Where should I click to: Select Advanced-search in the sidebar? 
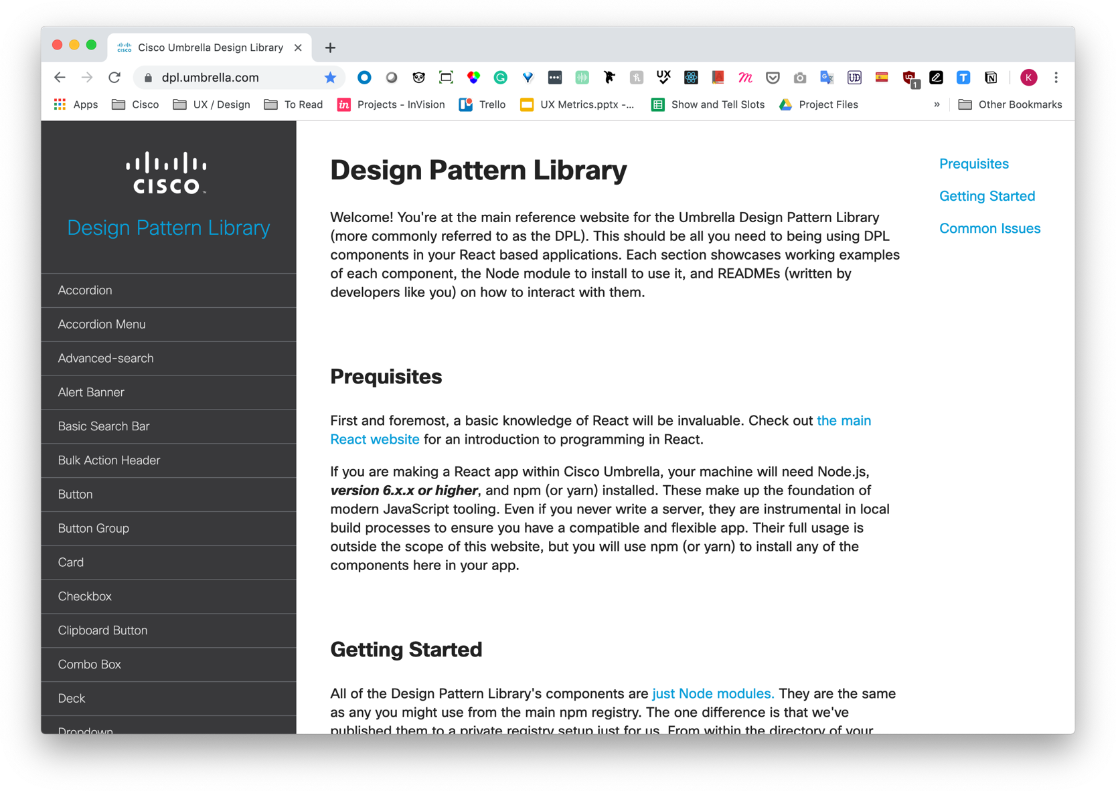169,359
